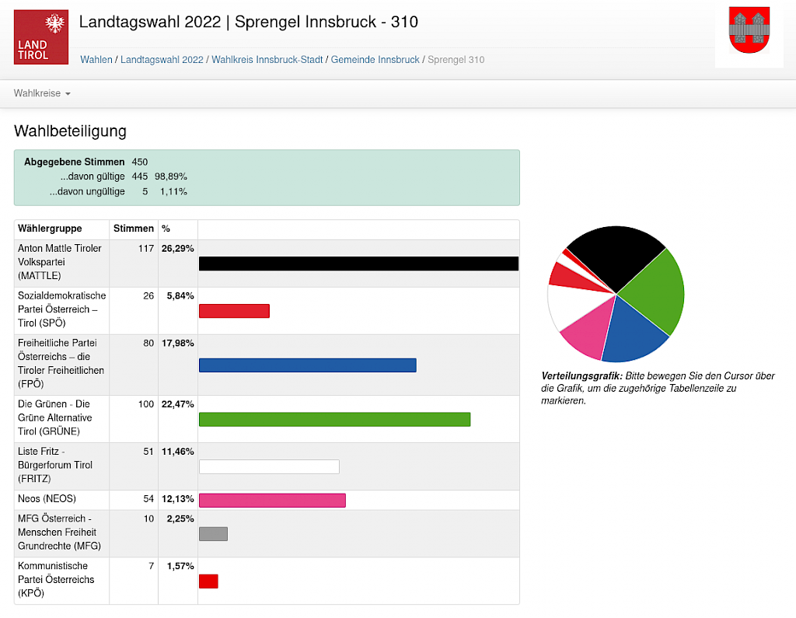The image size is (796, 618).
Task: Click the gray MFG vote bar
Action: [x=213, y=534]
